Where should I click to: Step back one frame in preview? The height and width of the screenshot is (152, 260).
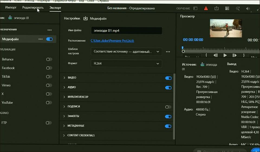(215, 55)
